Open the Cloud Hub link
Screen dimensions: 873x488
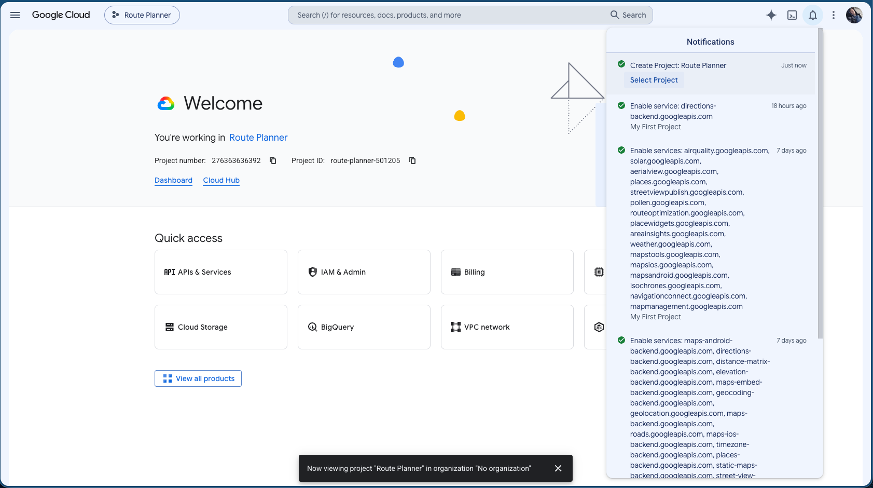click(x=221, y=180)
